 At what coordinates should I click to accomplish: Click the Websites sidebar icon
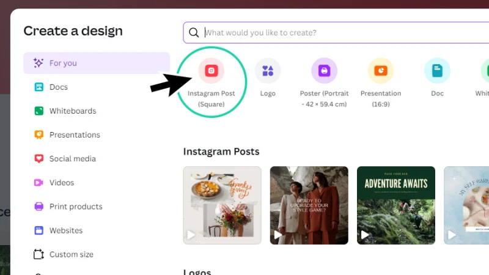click(39, 230)
